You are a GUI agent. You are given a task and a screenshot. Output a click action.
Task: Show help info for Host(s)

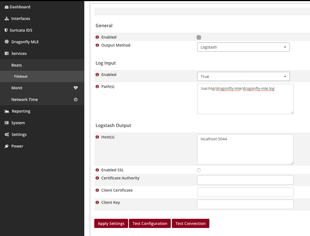[97, 137]
